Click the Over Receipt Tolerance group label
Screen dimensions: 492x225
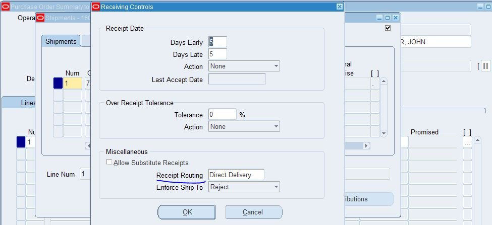click(x=140, y=103)
